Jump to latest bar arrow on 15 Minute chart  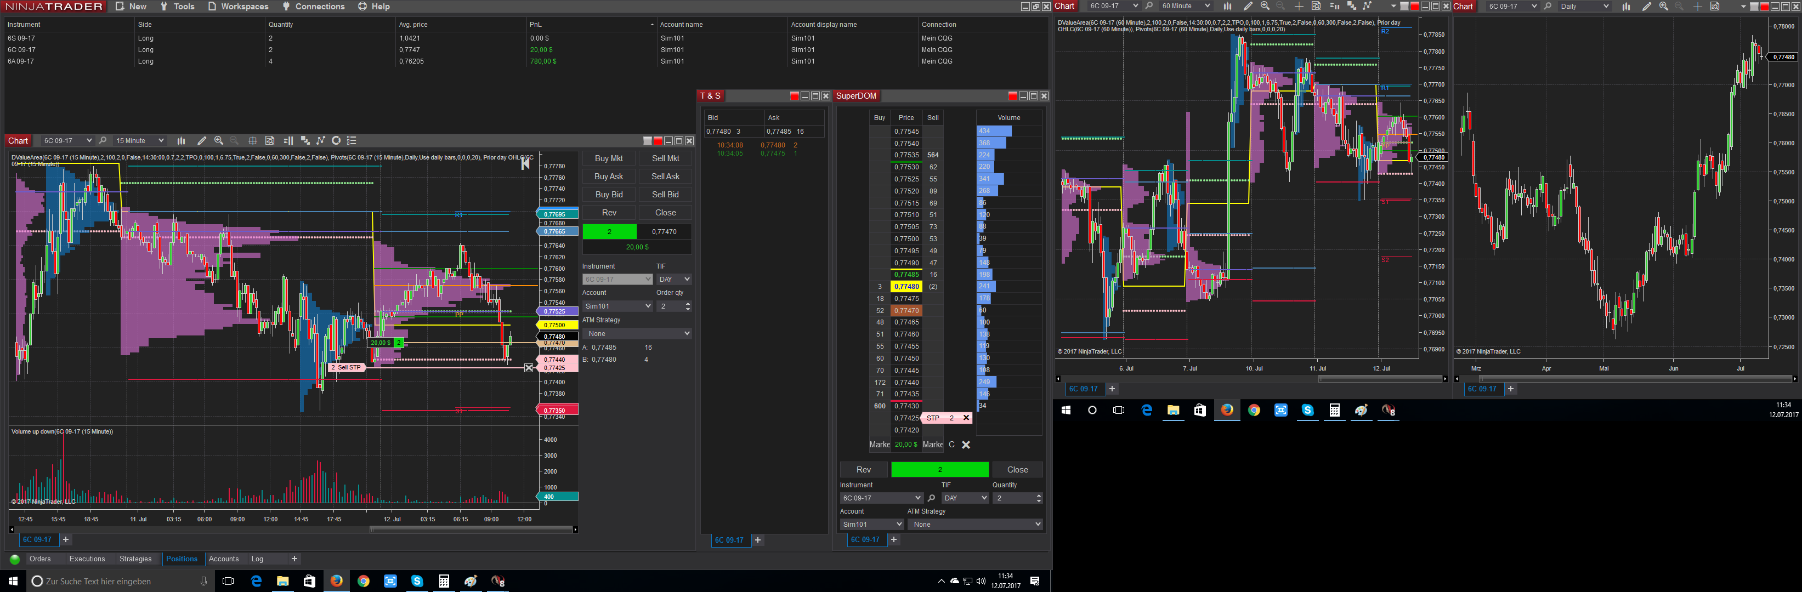click(525, 163)
